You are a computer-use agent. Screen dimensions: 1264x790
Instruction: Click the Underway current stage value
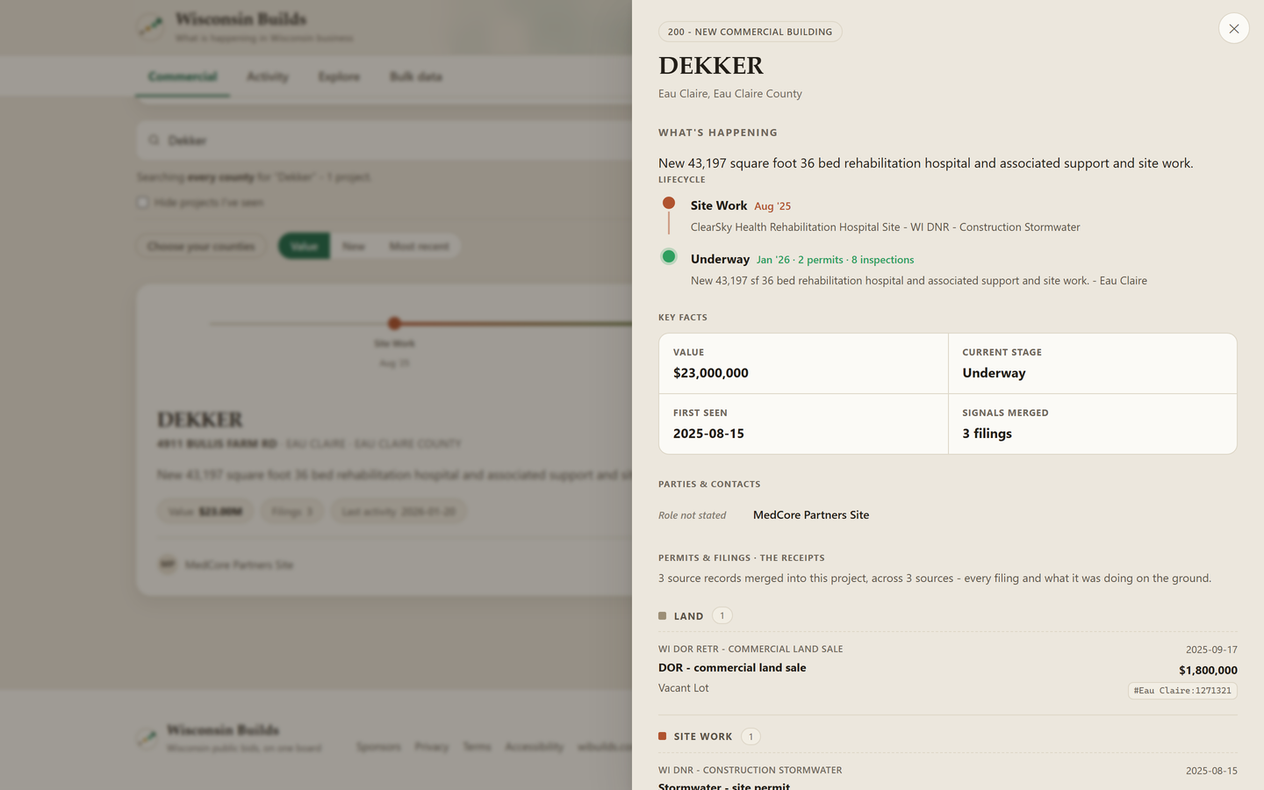coord(994,373)
